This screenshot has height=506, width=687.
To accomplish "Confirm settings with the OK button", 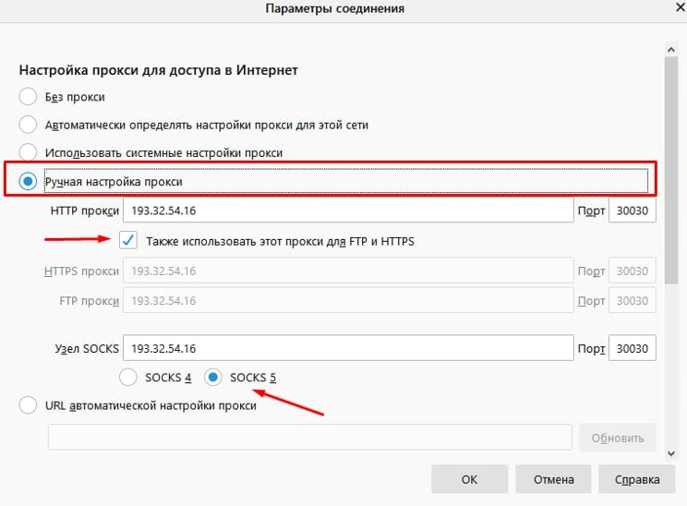I will pos(469,479).
